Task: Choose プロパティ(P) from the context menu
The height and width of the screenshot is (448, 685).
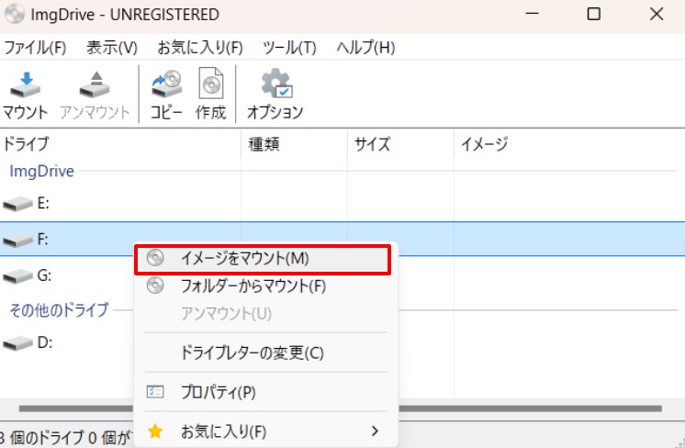Action: pos(266,392)
